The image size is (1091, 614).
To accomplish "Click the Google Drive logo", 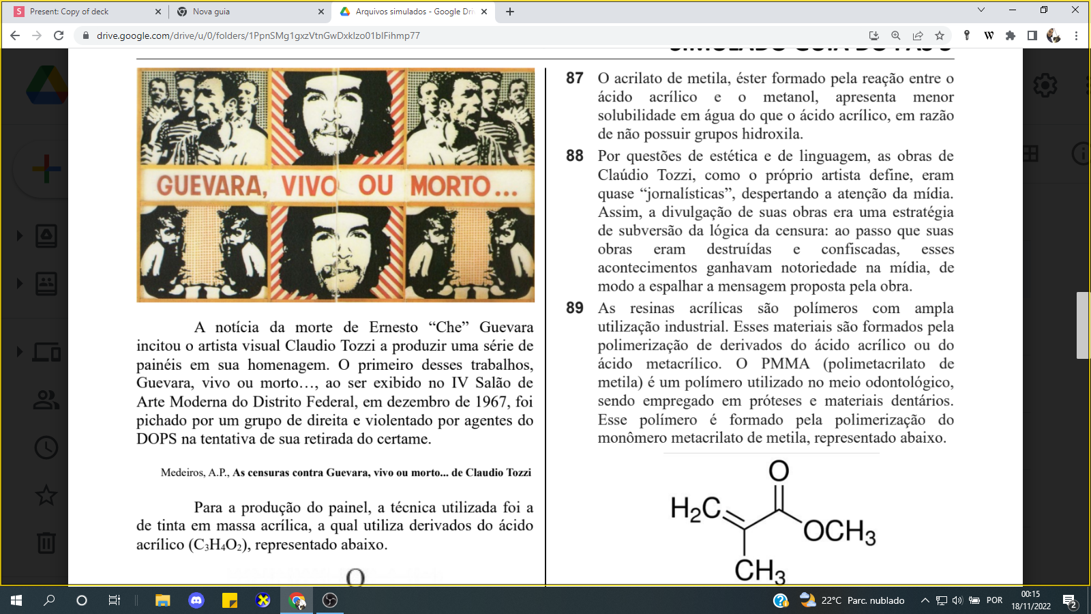I will (46, 85).
